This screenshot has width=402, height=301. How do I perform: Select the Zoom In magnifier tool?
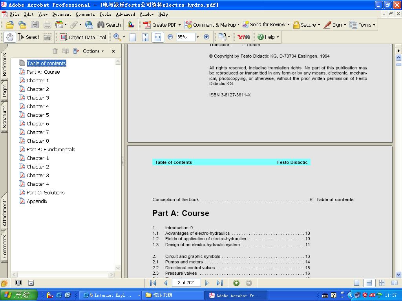117,37
